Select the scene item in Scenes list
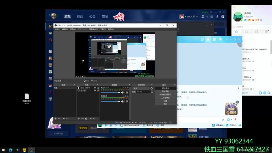This screenshot has height=153, width=272. [x=65, y=88]
